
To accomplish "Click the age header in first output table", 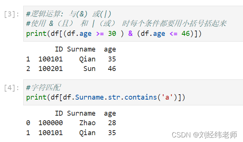I will 110,50.
